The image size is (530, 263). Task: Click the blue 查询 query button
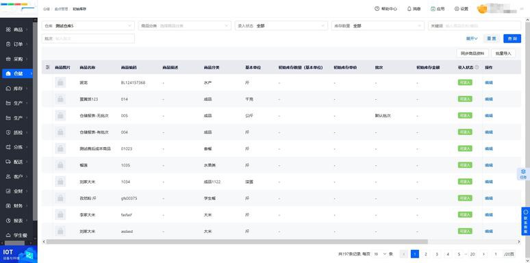(x=512, y=38)
